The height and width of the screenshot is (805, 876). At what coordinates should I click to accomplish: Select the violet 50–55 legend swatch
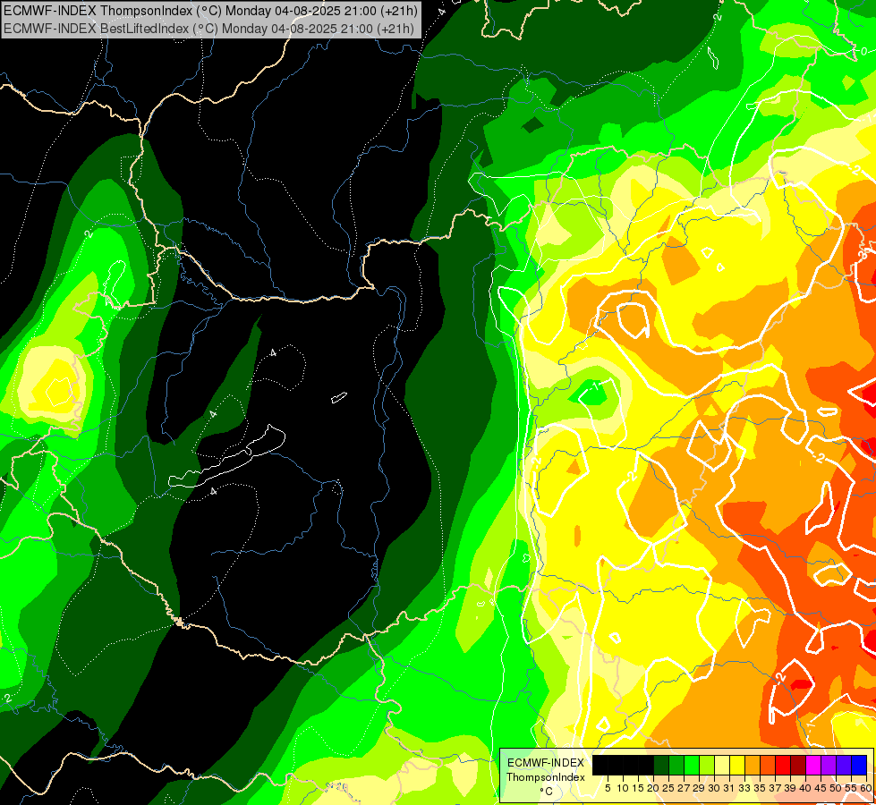[x=844, y=765]
